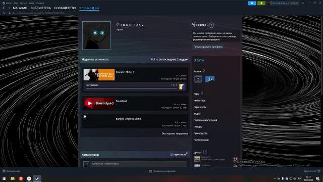Open the downloads manager icon

coord(150,171)
